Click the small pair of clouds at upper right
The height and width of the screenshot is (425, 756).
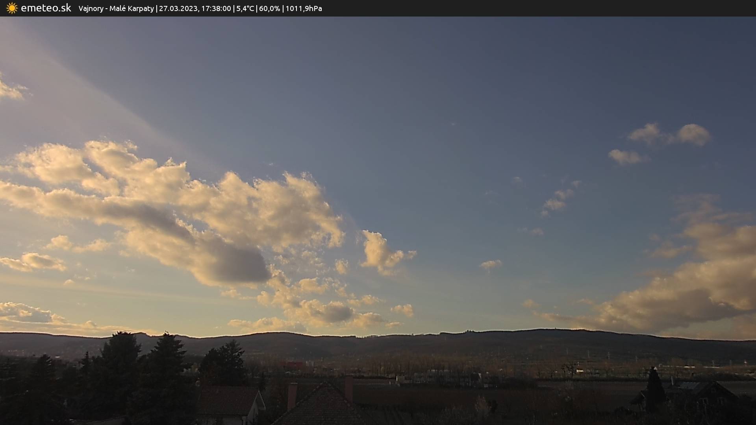pos(669,135)
